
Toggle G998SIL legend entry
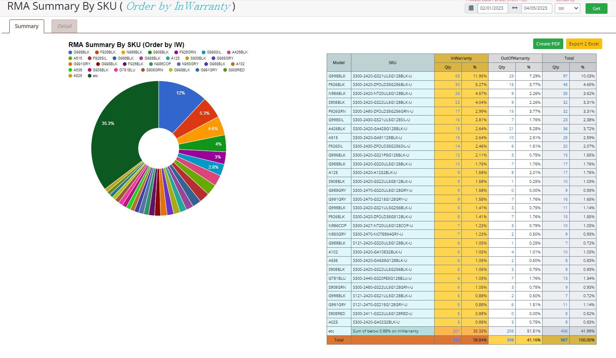(x=211, y=52)
